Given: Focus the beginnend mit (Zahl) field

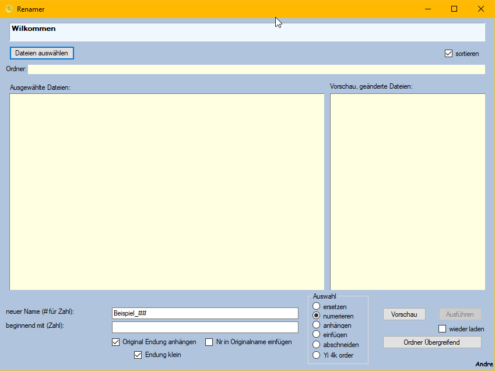Looking at the screenshot, I should click(205, 327).
